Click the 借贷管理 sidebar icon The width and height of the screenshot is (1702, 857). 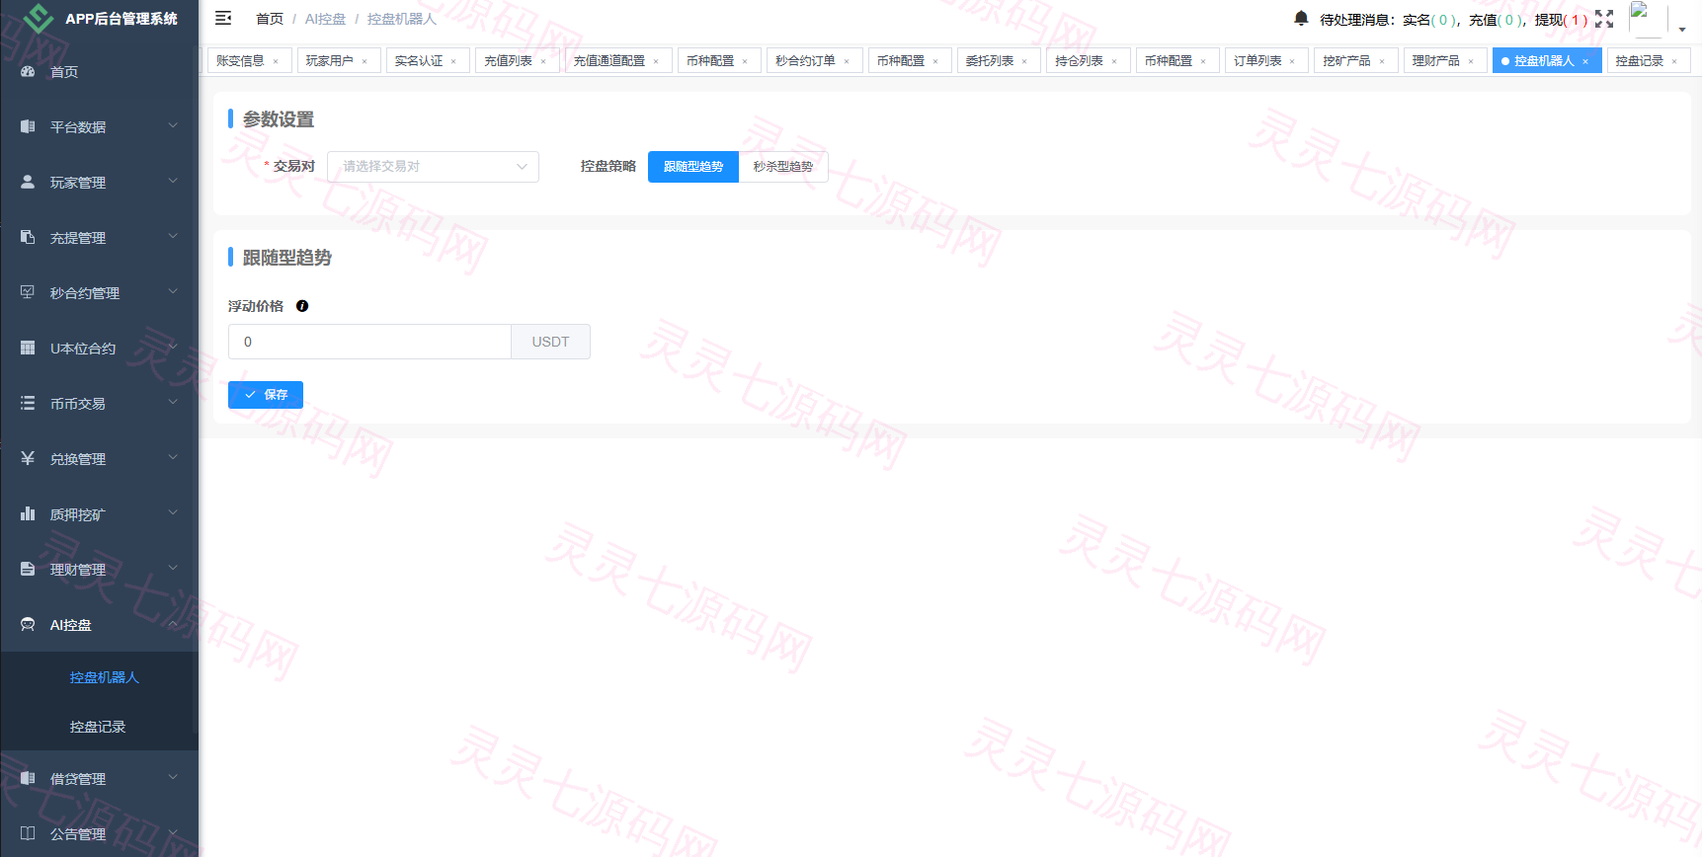28,779
